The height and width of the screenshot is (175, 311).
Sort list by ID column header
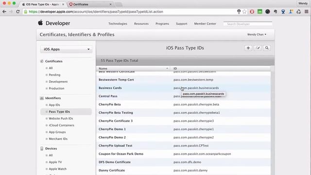pyautogui.click(x=220, y=68)
